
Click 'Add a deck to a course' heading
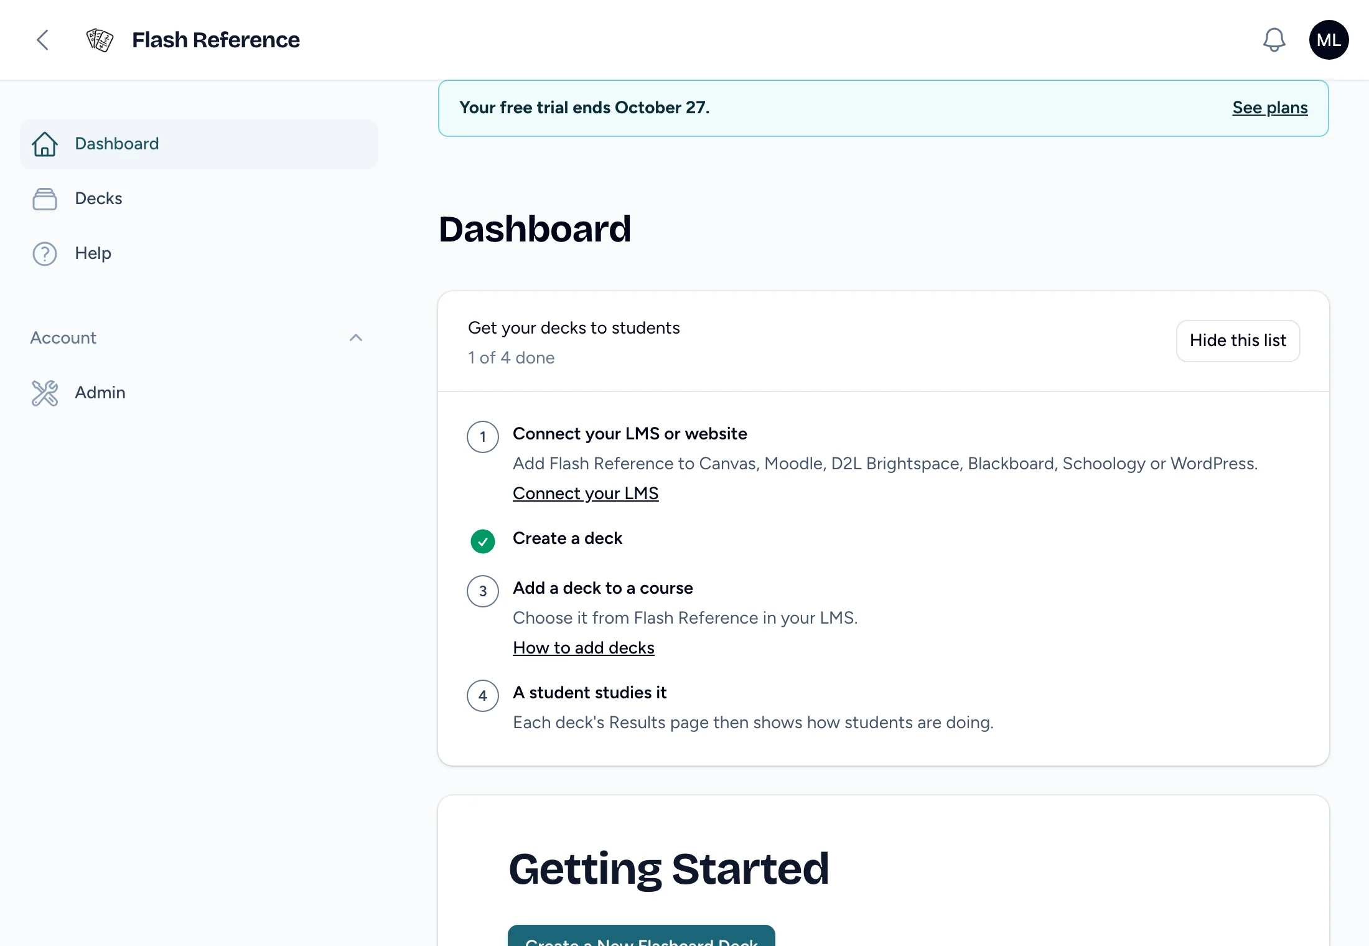(x=603, y=588)
